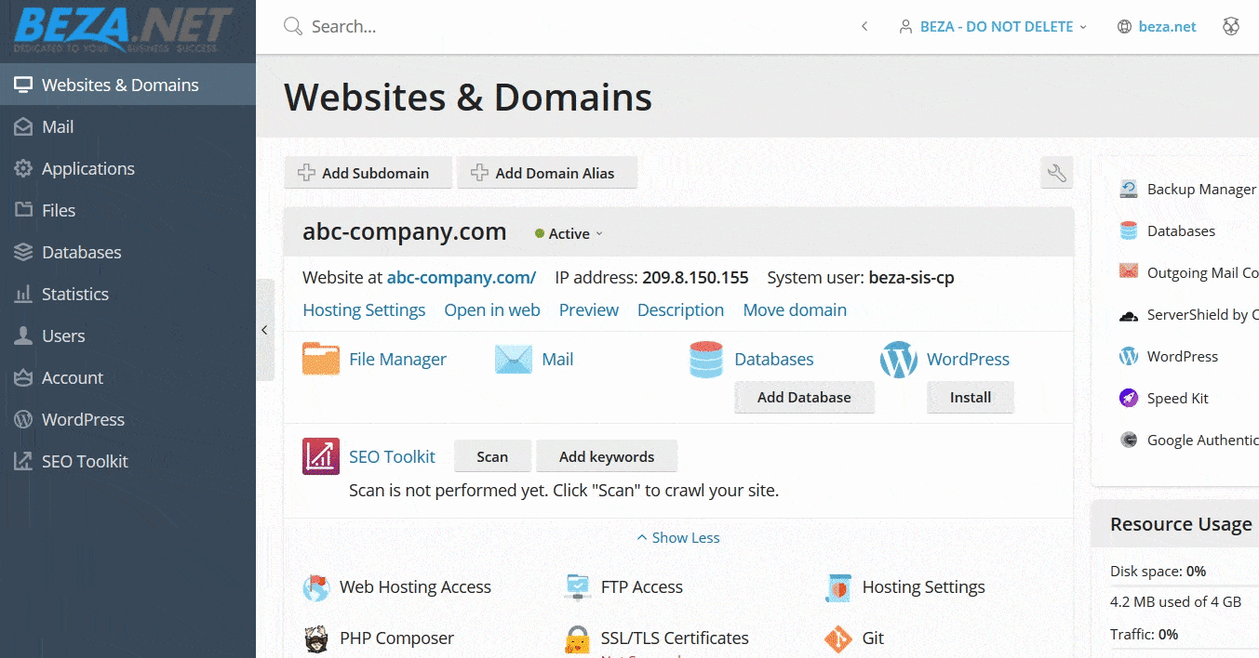Open Users in the sidebar
Viewport: 1259px width, 658px height.
click(127, 336)
